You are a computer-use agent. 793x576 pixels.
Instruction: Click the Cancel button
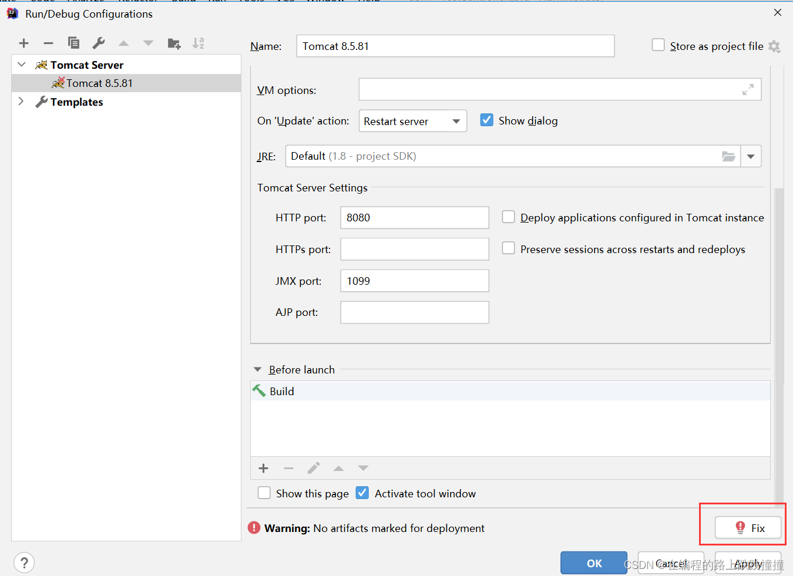click(671, 563)
